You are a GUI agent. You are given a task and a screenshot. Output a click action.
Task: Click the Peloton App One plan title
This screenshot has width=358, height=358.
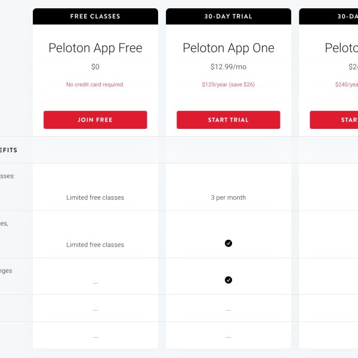(x=228, y=48)
